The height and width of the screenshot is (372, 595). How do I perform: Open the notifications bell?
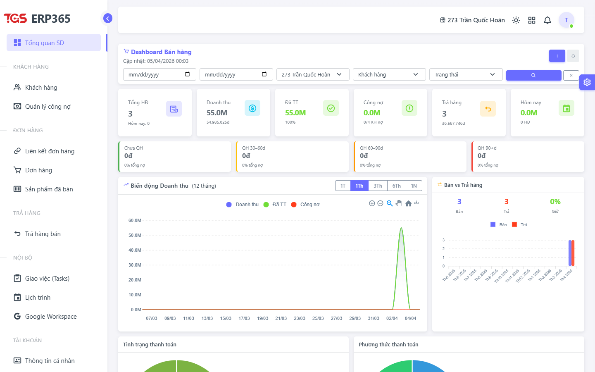click(547, 20)
